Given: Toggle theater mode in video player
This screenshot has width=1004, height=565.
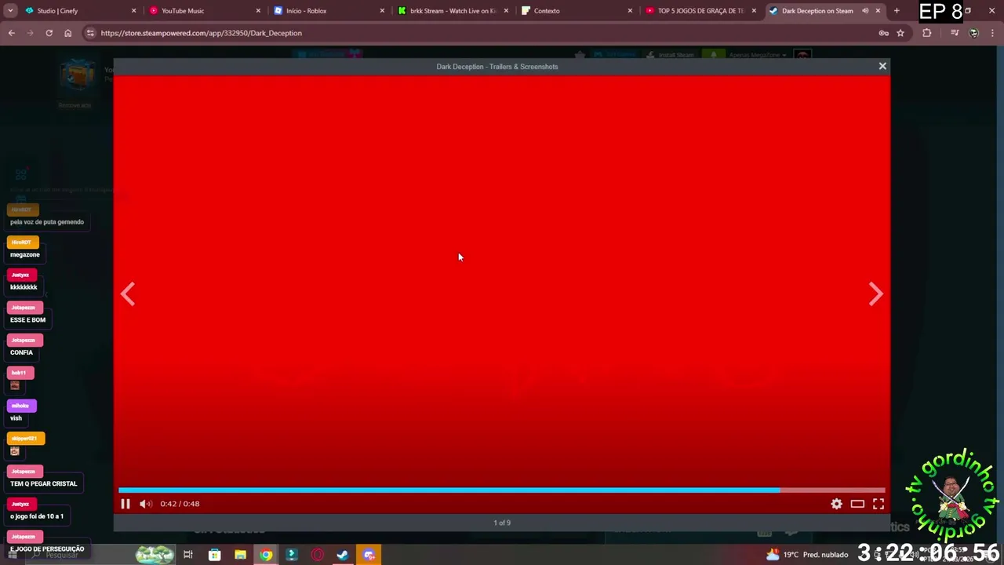Looking at the screenshot, I should pos(857,504).
